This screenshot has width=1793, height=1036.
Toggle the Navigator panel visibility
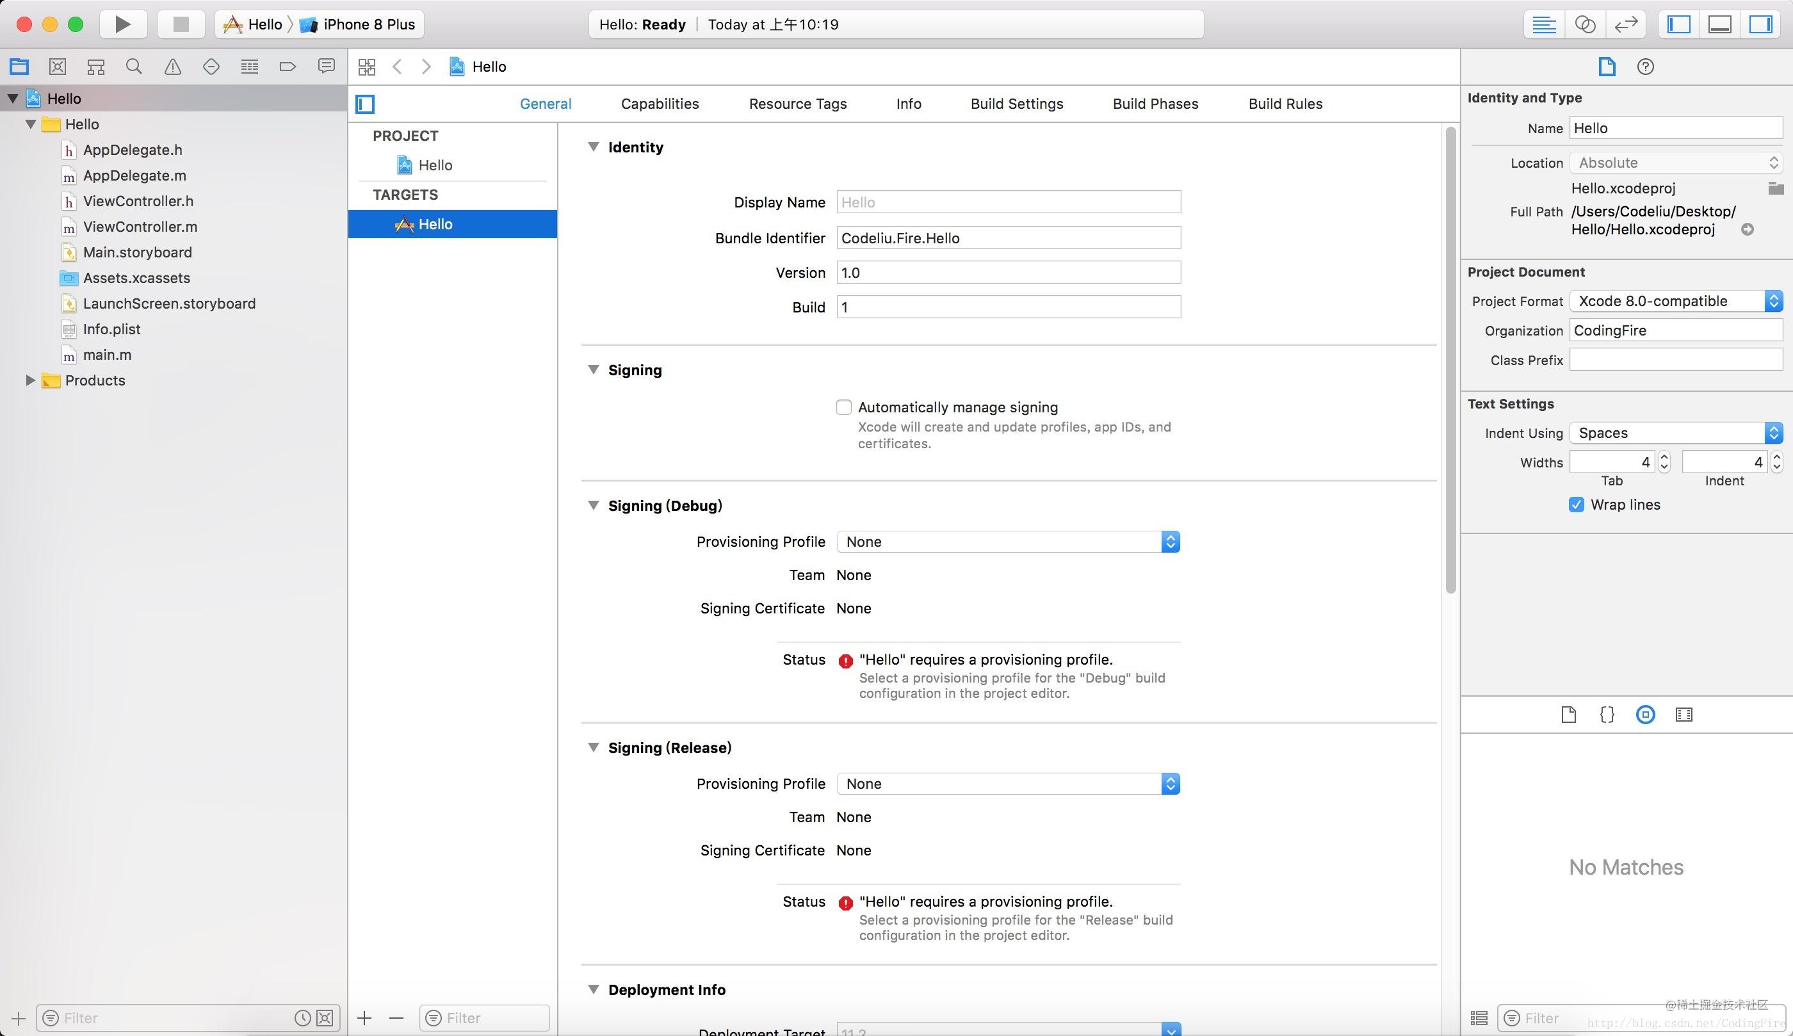[x=1679, y=24]
